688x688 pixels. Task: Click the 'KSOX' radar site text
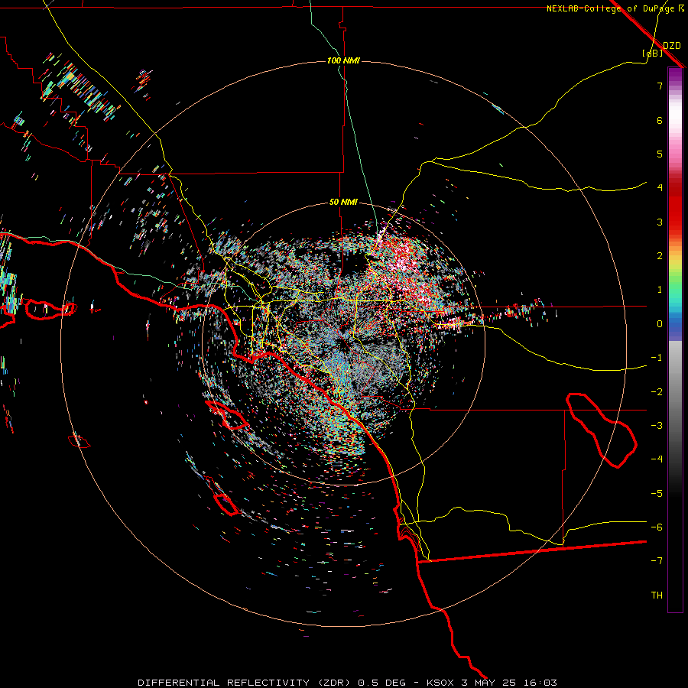click(440, 683)
